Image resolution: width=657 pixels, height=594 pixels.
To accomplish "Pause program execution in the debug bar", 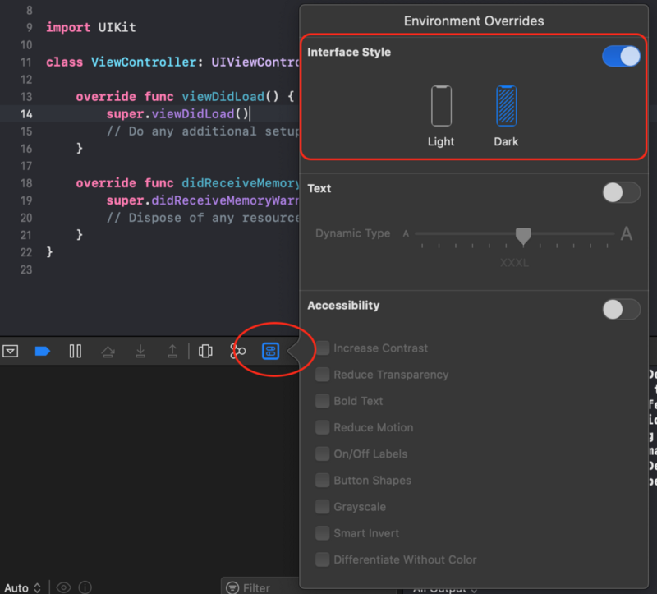I will click(x=76, y=352).
